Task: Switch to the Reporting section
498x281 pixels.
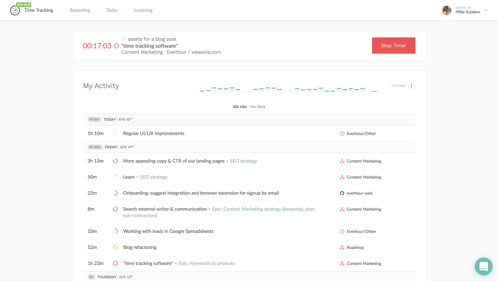Action: point(79,10)
